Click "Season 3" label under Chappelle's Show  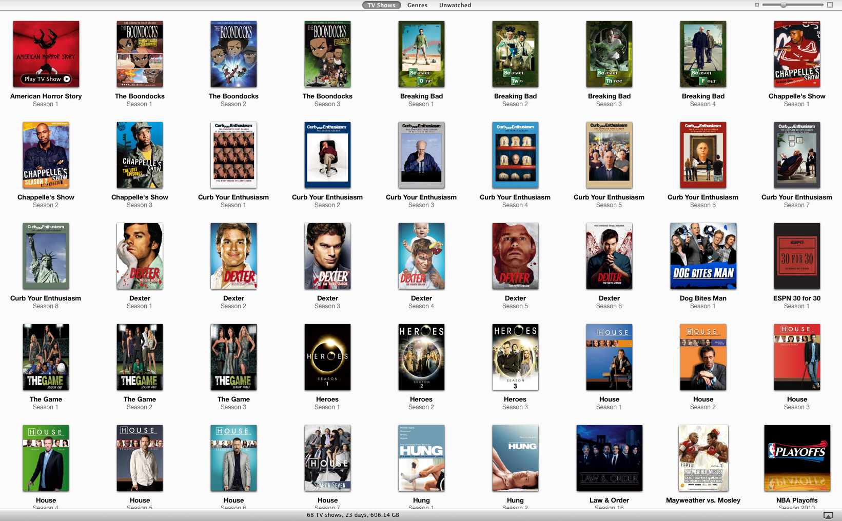tap(140, 205)
